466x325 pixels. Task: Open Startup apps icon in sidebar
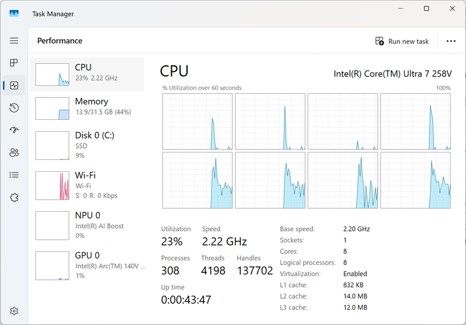coord(14,130)
